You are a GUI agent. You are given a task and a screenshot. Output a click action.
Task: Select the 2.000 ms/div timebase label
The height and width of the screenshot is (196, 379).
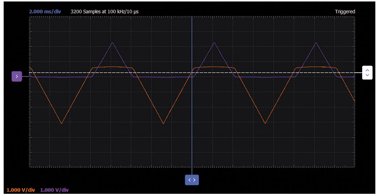[x=45, y=12]
